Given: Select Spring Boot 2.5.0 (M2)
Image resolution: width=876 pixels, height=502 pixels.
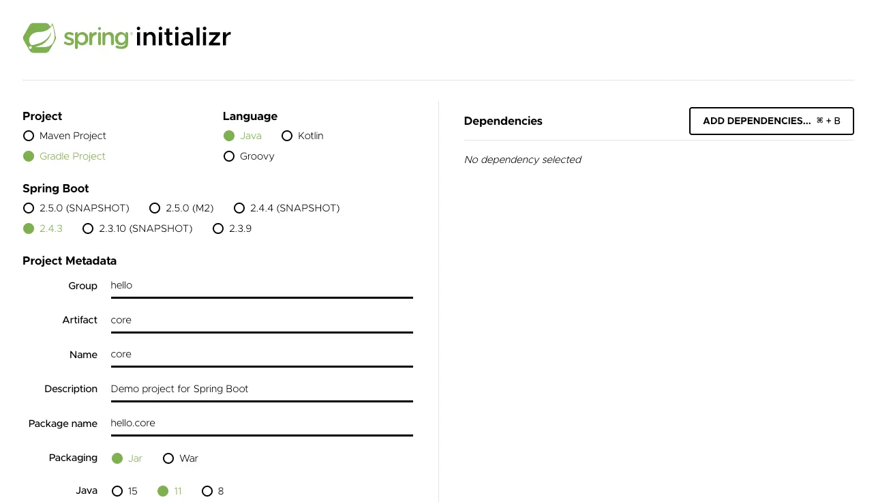Looking at the screenshot, I should [x=155, y=208].
